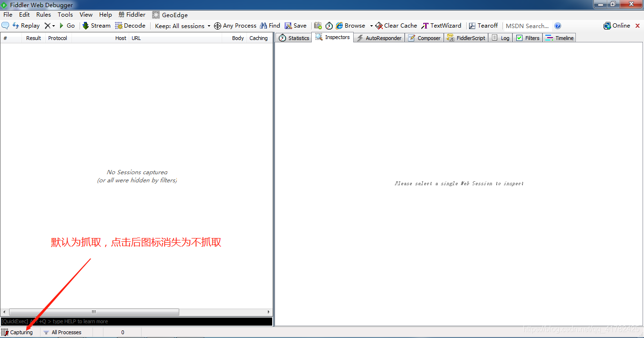
Task: Switch to the FiddlerScript tab
Action: [466, 38]
